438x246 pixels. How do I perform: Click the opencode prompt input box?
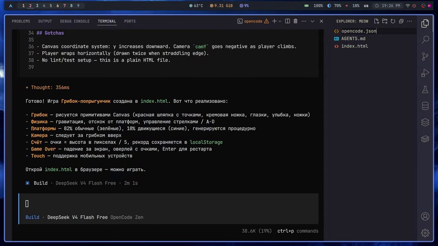[x=169, y=204]
